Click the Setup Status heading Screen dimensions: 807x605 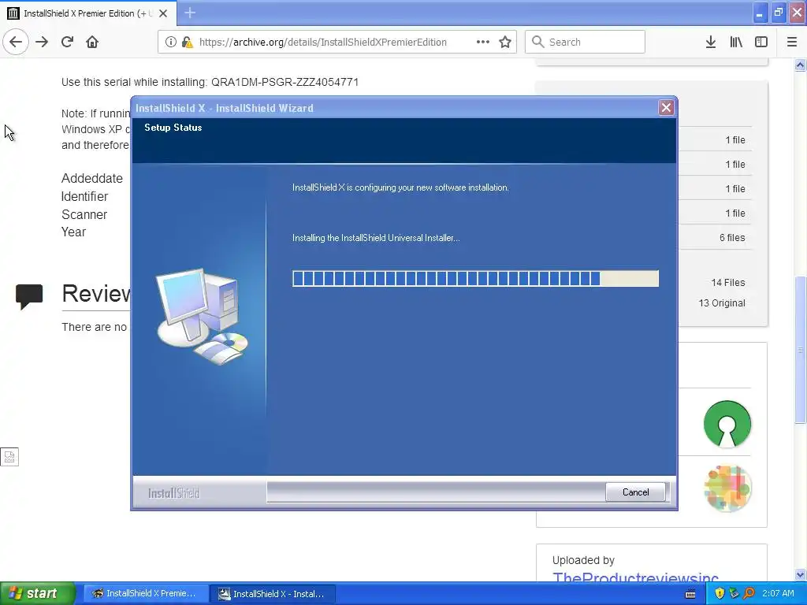tap(173, 128)
